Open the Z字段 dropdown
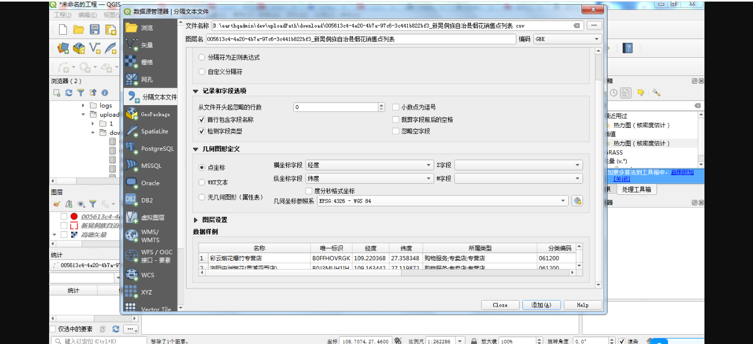This screenshot has height=344, width=753. 519,165
